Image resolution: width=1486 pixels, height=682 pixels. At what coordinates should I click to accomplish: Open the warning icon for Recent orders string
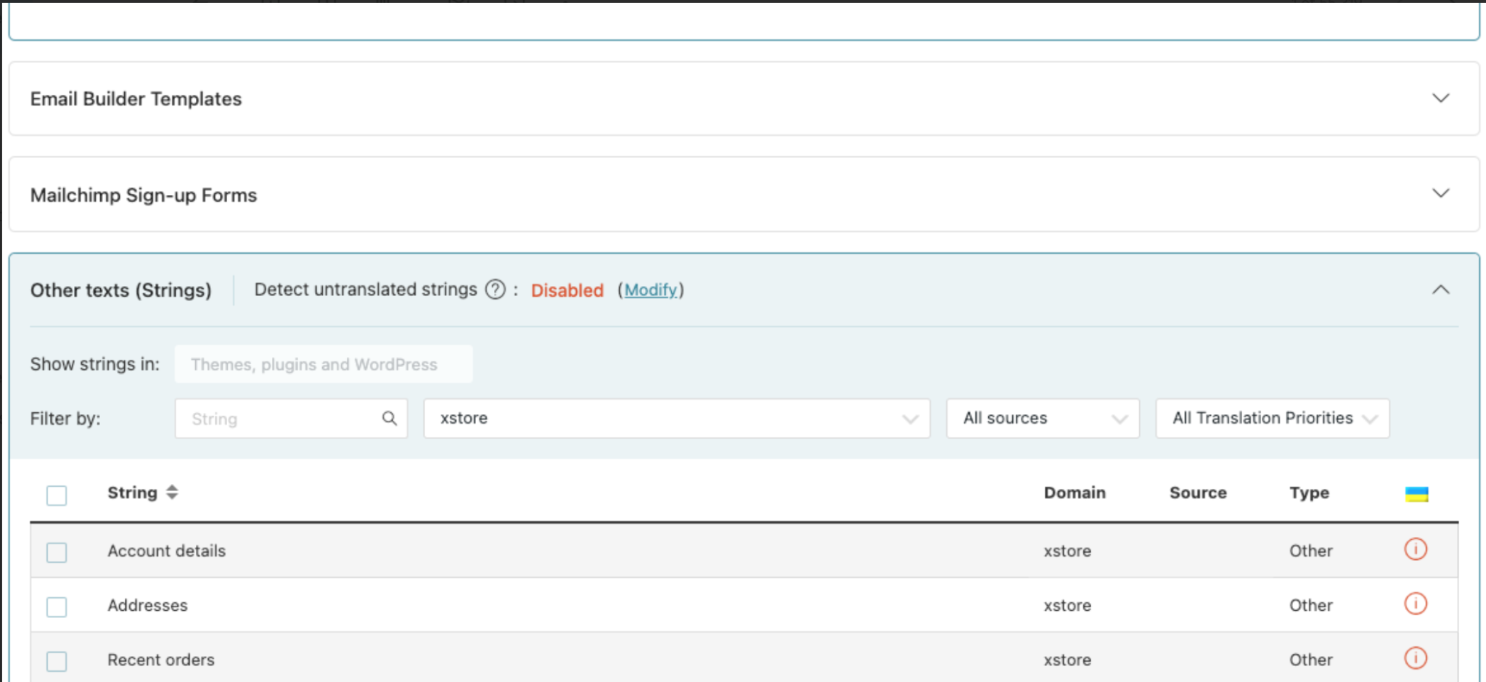(x=1415, y=658)
